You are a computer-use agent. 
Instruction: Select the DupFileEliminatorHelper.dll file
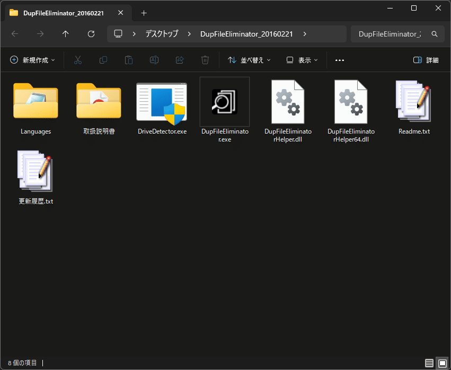point(287,101)
